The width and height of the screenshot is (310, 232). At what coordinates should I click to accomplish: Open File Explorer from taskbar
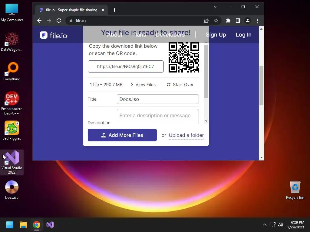pyautogui.click(x=23, y=225)
